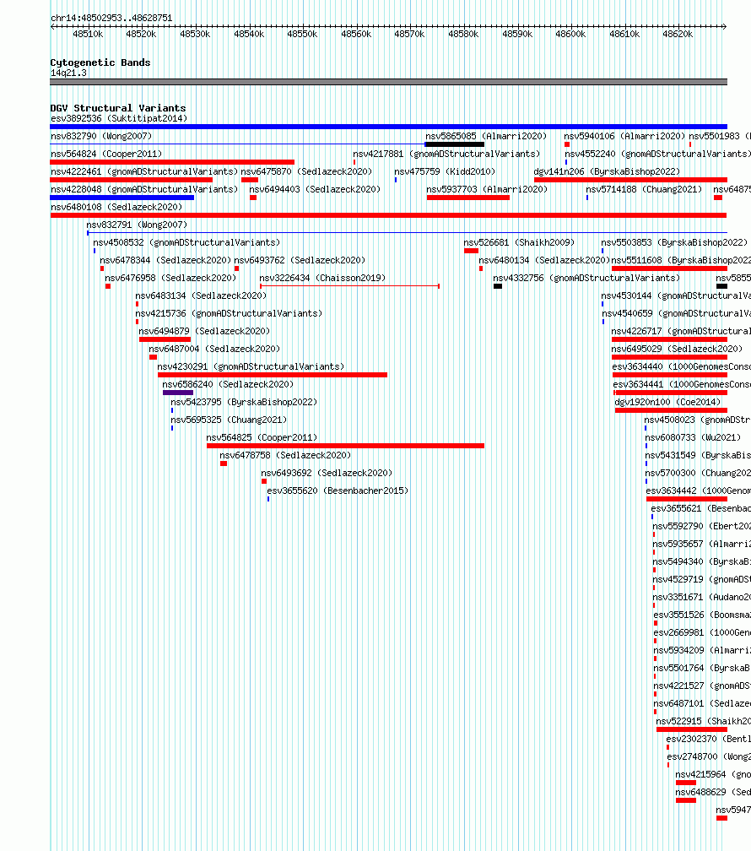Open nsv4215736 (gnomADStructuralVariants) label
The height and width of the screenshot is (851, 751).
coord(229,314)
